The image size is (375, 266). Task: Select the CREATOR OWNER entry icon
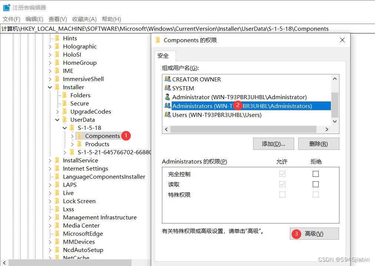[x=167, y=79]
